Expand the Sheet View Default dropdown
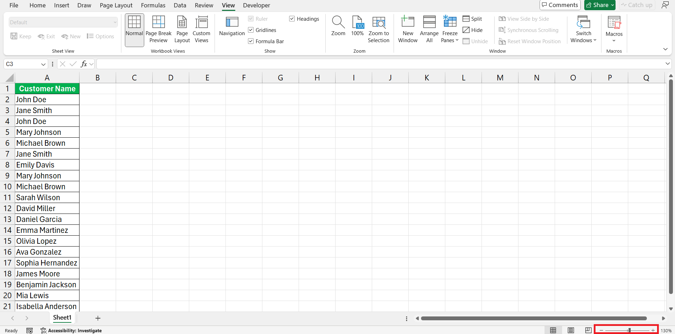Image resolution: width=675 pixels, height=334 pixels. (115, 22)
